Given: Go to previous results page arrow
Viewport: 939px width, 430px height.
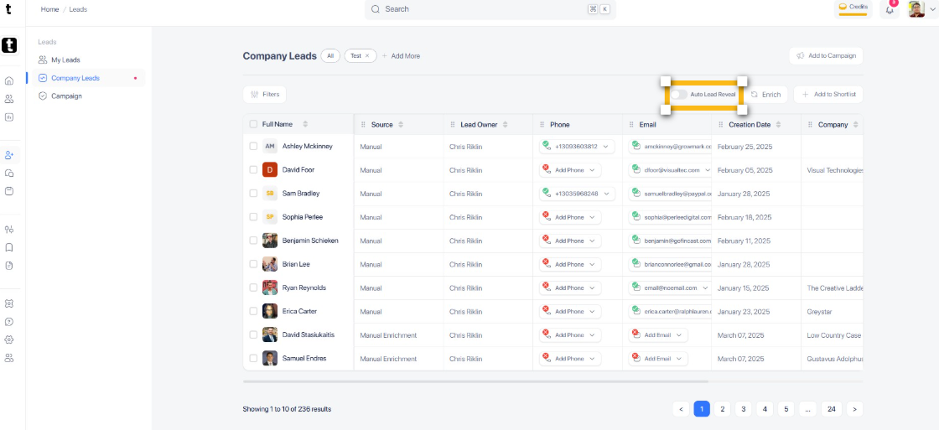Looking at the screenshot, I should (x=680, y=409).
